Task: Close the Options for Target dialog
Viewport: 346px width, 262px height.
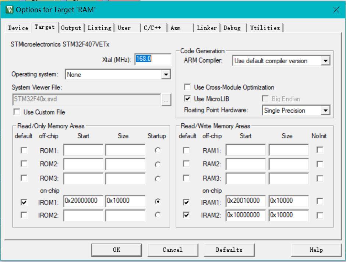Action: pos(336,10)
